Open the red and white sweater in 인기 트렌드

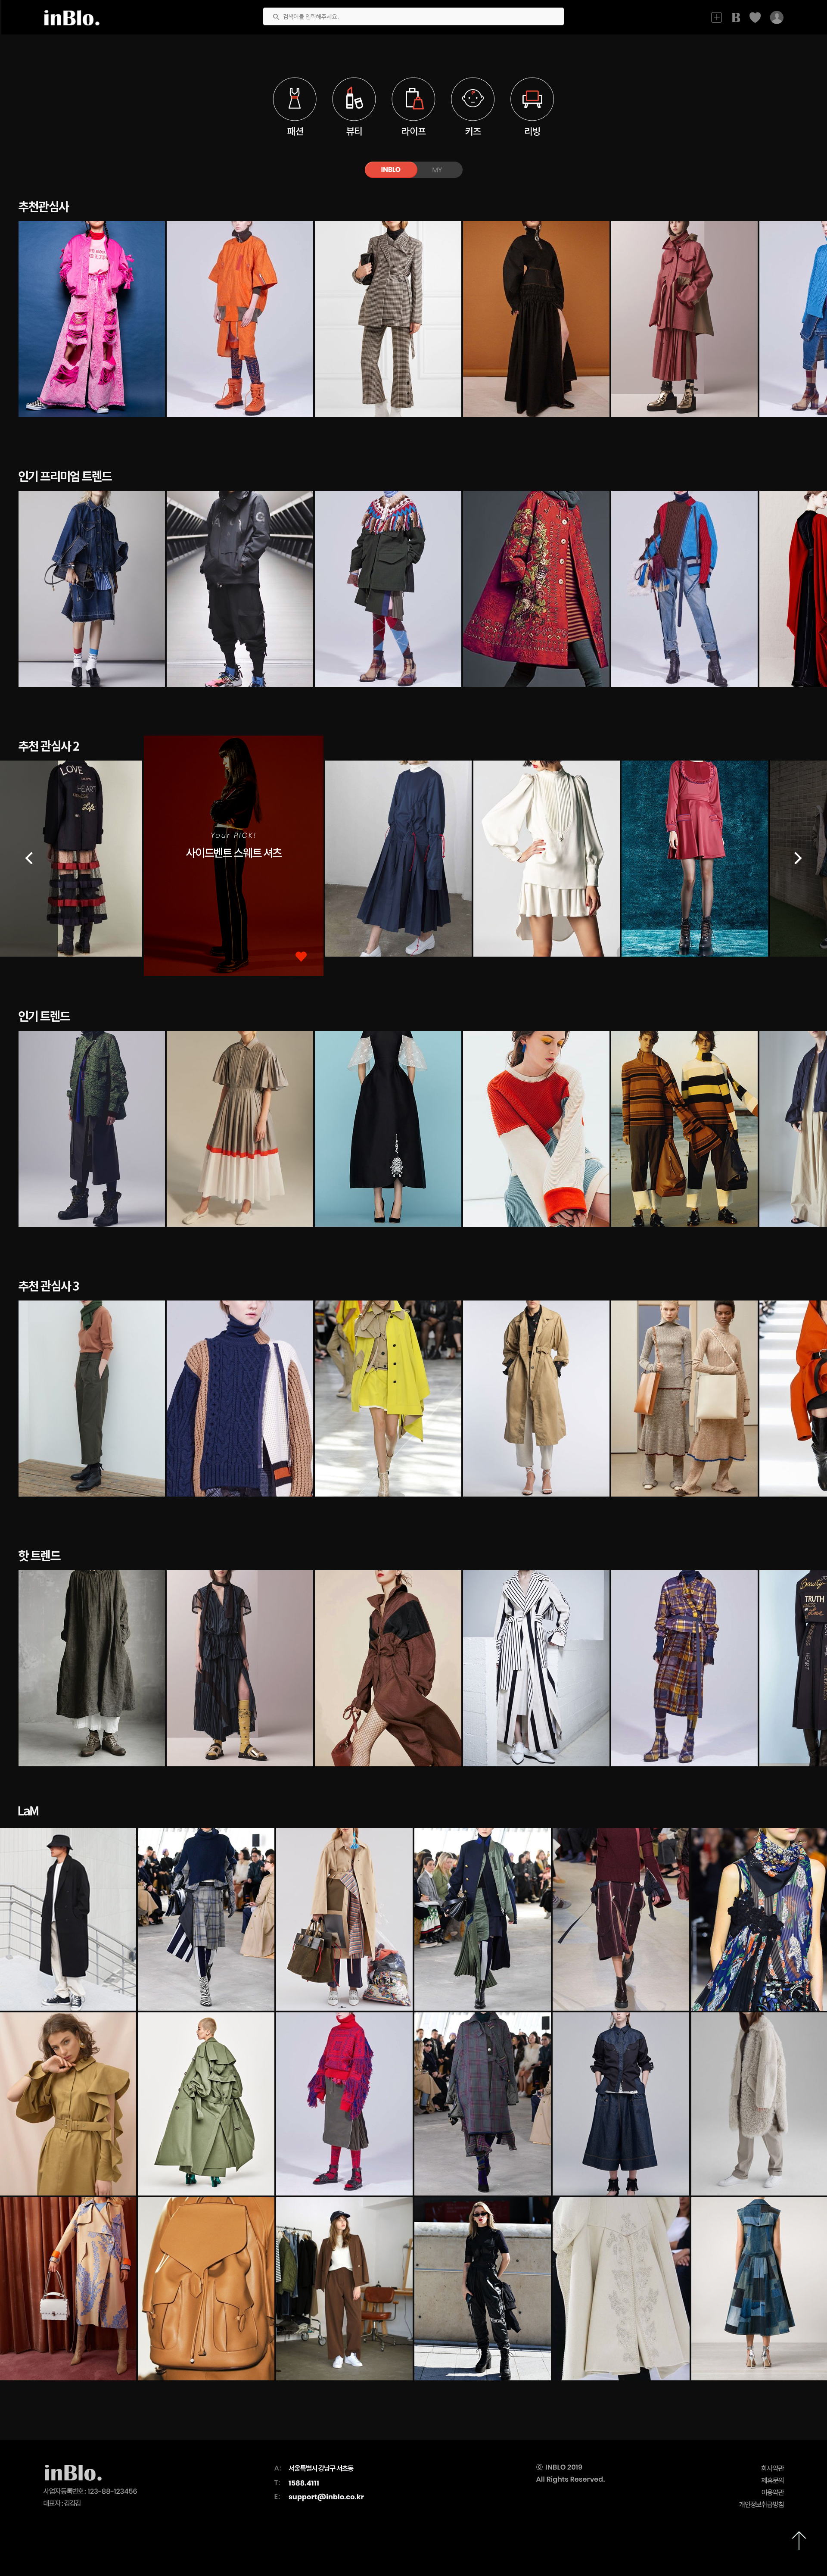(x=536, y=1129)
